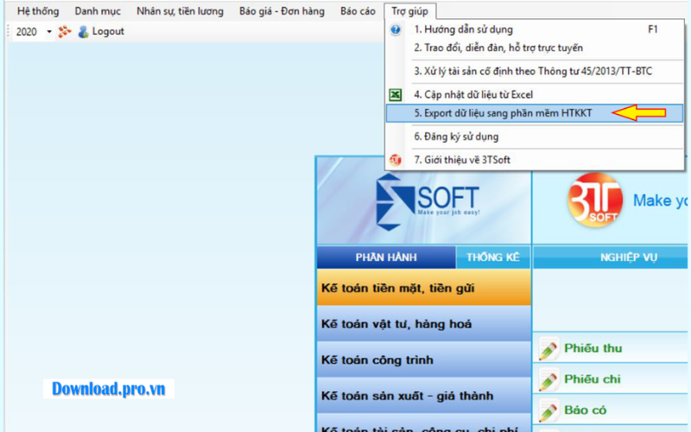Image resolution: width=691 pixels, height=432 pixels.
Task: Click the blue help icon beside Hướng dẫn sử dụng
Action: [396, 29]
